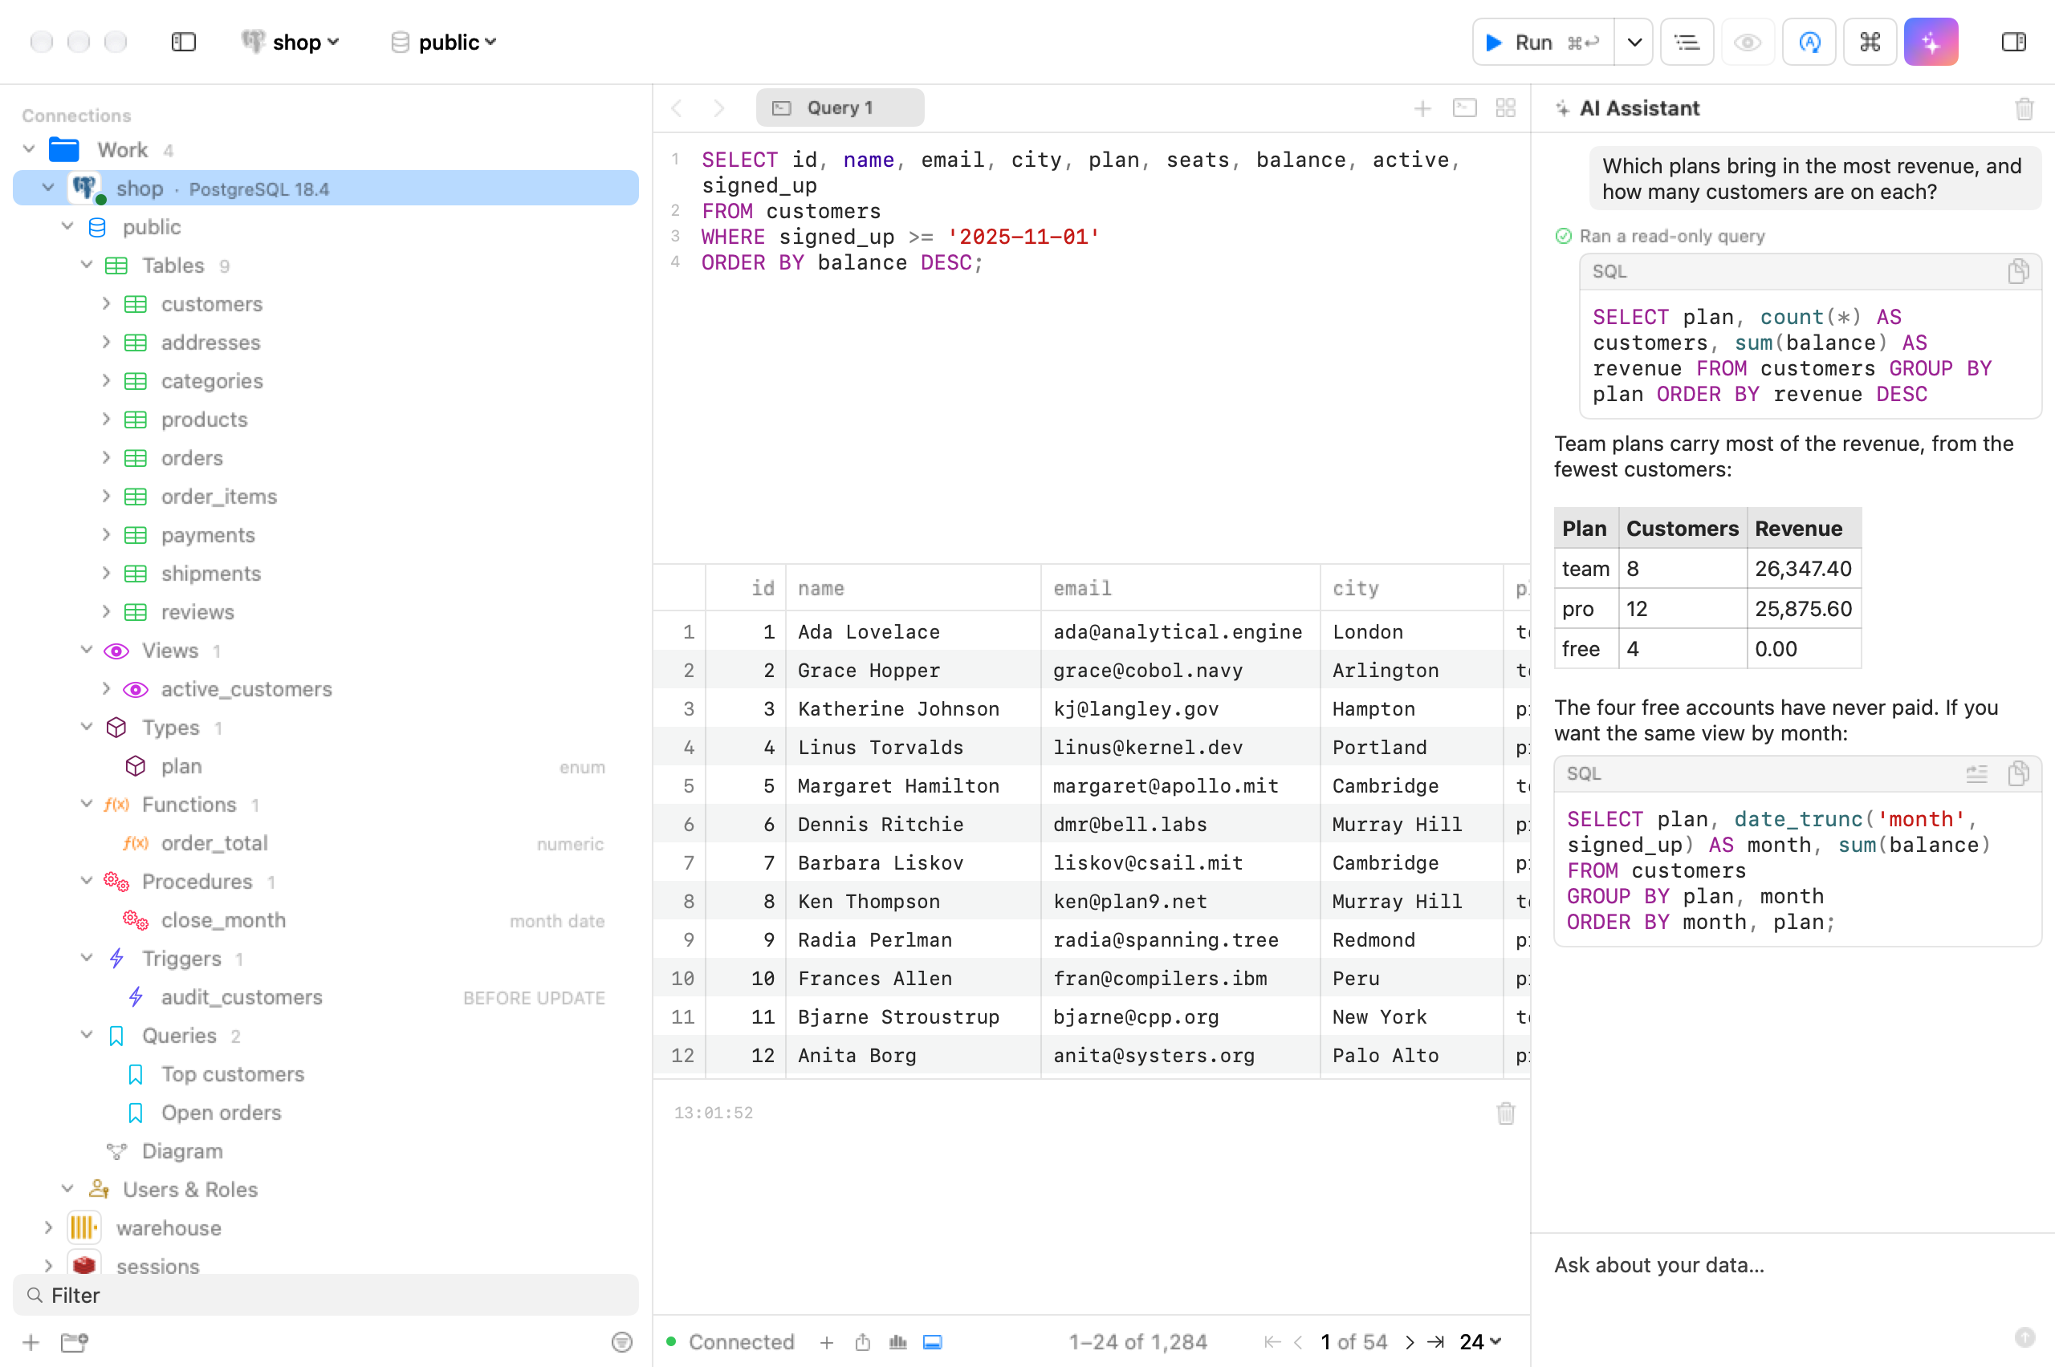
Task: Insert the monthly SQL block into editor
Action: coord(1976,773)
